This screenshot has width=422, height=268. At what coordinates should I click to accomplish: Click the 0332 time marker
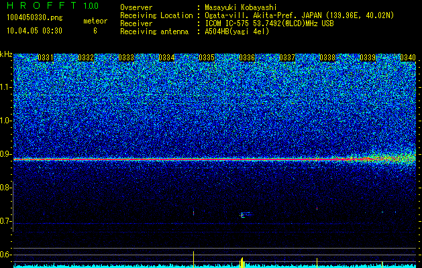click(x=86, y=58)
